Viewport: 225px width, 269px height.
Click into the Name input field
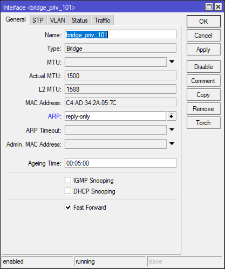point(120,35)
